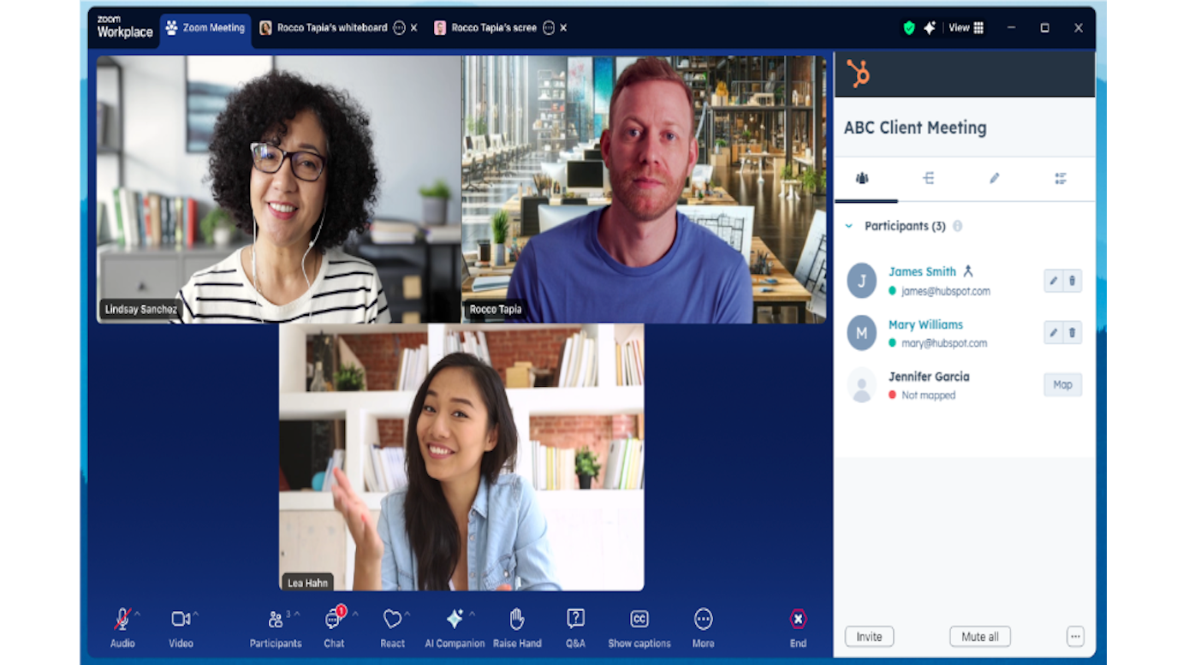Edit James Smith mapping pencil icon
Viewport: 1183px width, 665px height.
1054,281
